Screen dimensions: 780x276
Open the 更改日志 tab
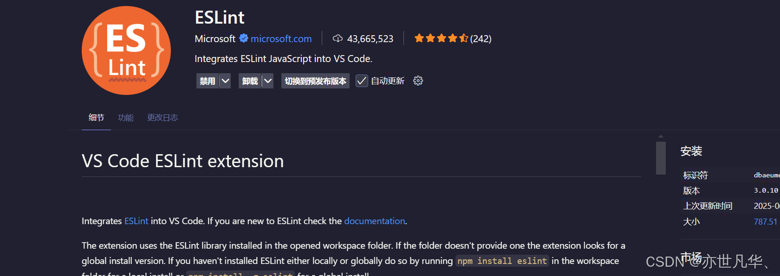[162, 118]
